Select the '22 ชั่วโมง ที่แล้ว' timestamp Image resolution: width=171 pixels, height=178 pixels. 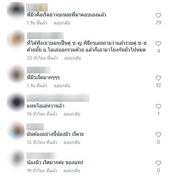click(42, 58)
